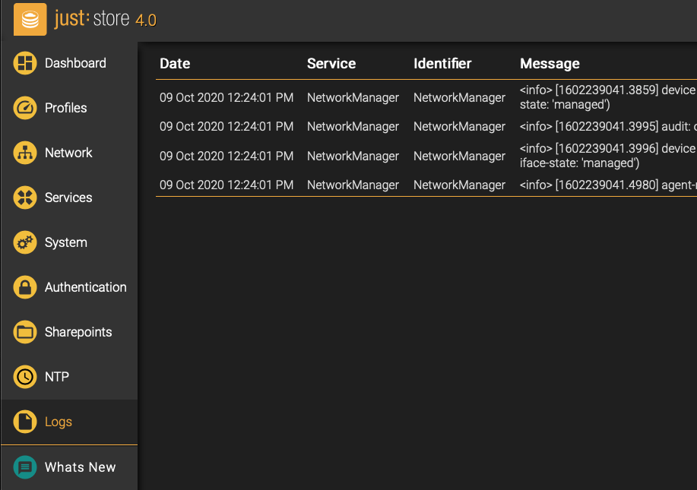Click the Profiles gauge icon
Image resolution: width=697 pixels, height=490 pixels.
click(25, 108)
